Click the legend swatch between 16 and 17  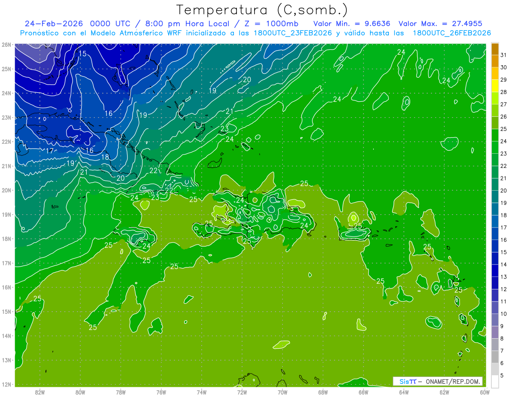(495, 234)
